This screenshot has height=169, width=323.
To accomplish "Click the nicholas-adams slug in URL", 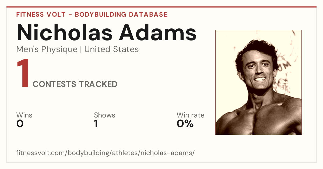I will click(x=169, y=153).
